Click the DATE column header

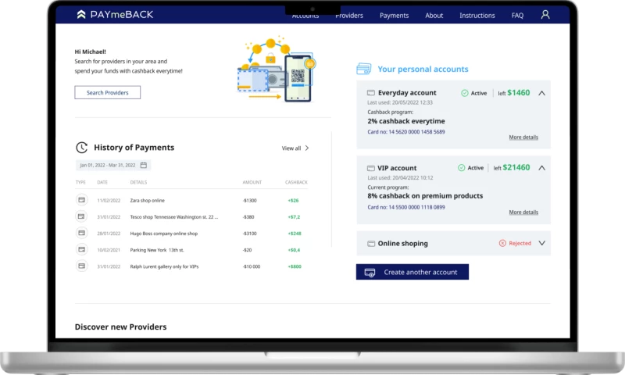(x=102, y=182)
